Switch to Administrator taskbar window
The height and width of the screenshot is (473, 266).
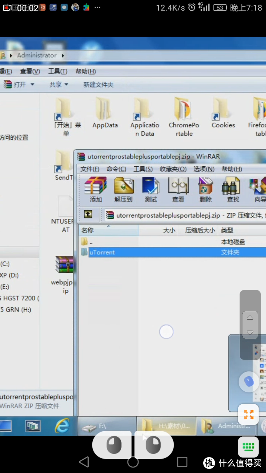coord(226,426)
